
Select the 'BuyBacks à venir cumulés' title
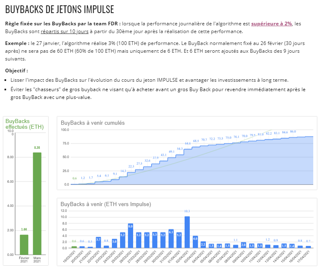(93, 123)
